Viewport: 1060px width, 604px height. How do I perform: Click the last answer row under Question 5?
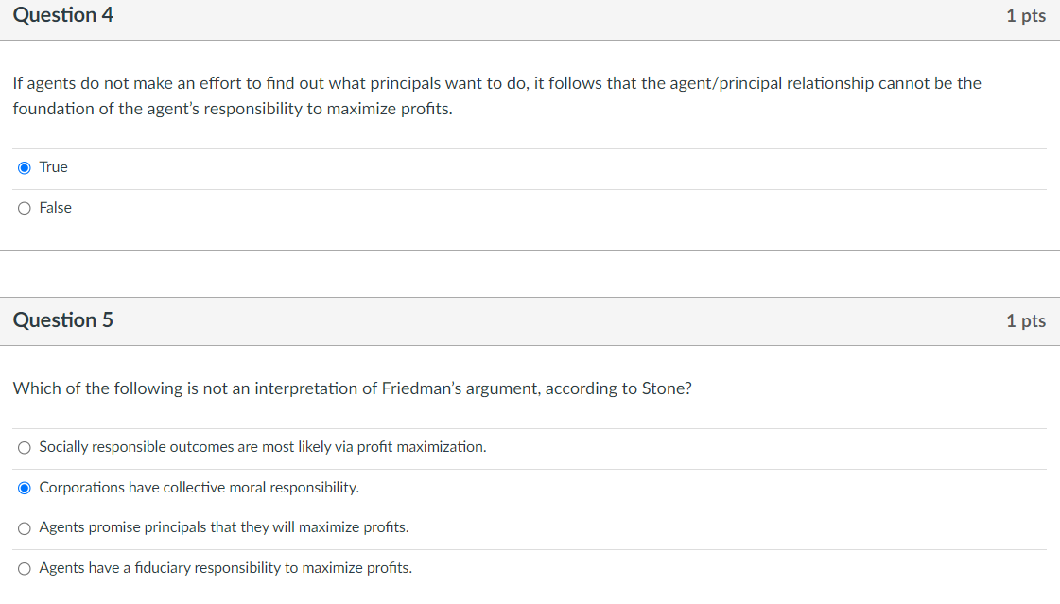coord(225,567)
